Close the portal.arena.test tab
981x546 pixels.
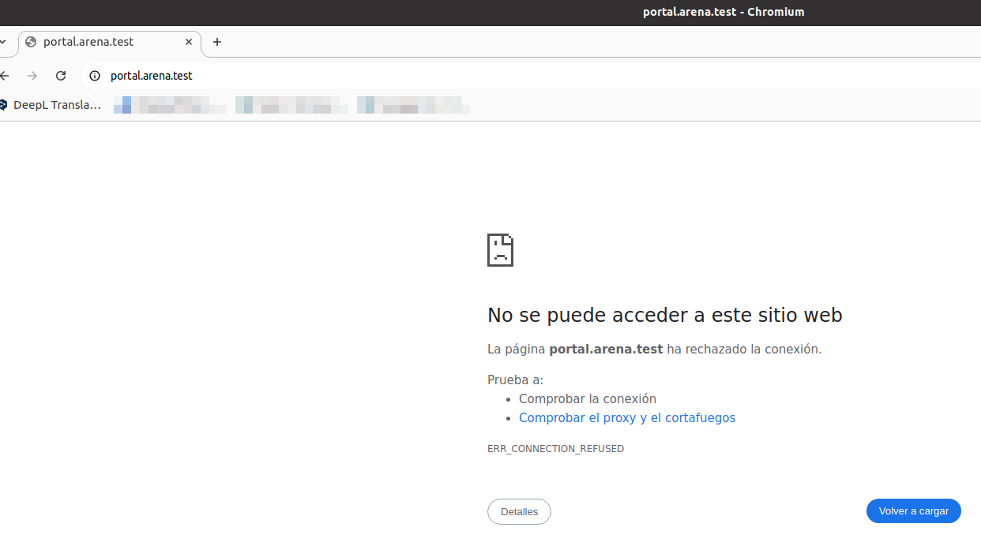point(189,42)
